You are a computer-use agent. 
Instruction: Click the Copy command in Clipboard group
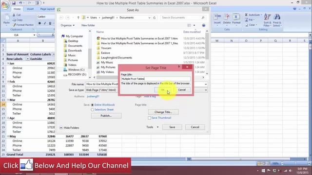18,20
